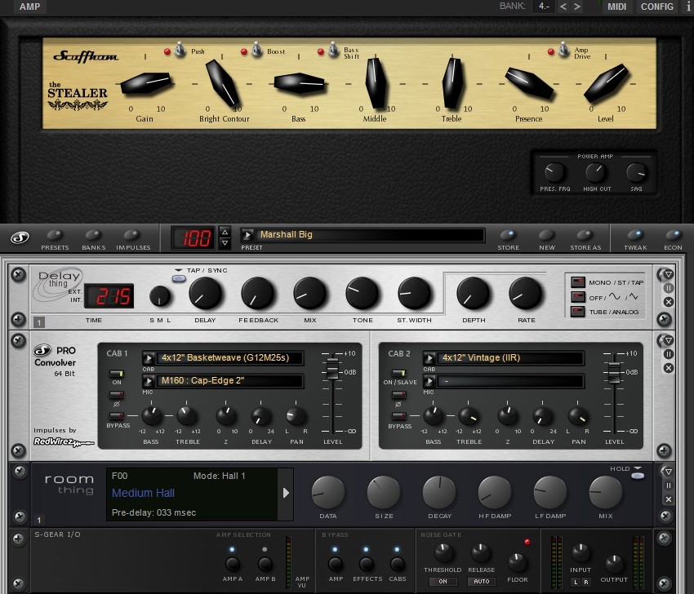Invert phase on CAB 2
Image resolution: width=694 pixels, height=594 pixels.
coord(398,395)
